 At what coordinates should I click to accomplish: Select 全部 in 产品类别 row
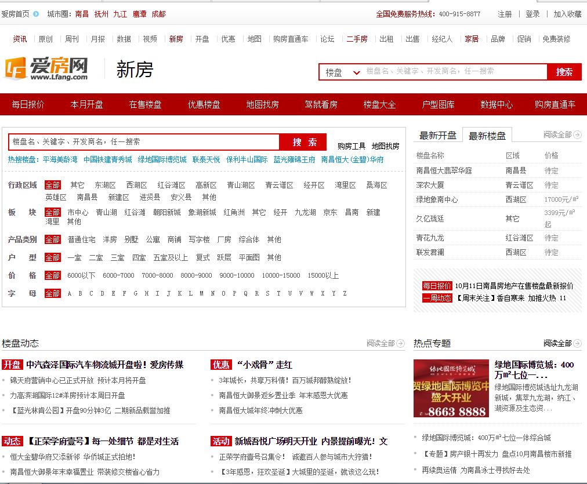(x=52, y=239)
